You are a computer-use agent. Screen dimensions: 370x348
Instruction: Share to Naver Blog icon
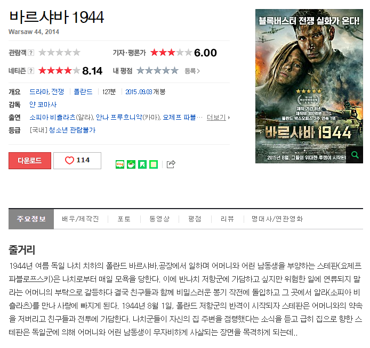[x=120, y=164]
